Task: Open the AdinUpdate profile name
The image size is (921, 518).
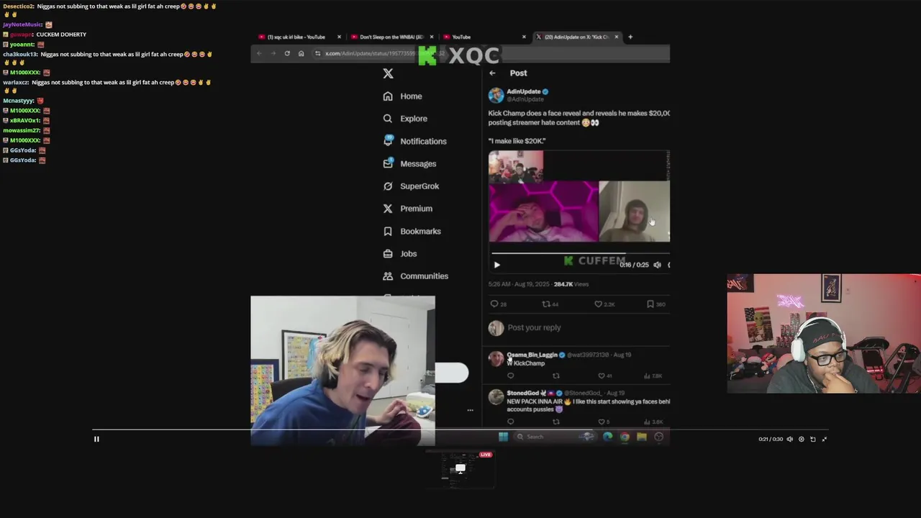Action: point(523,91)
